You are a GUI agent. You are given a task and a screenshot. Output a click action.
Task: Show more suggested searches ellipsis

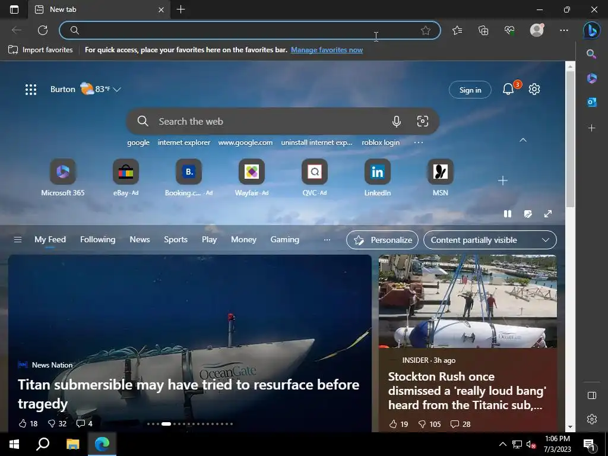pyautogui.click(x=419, y=142)
